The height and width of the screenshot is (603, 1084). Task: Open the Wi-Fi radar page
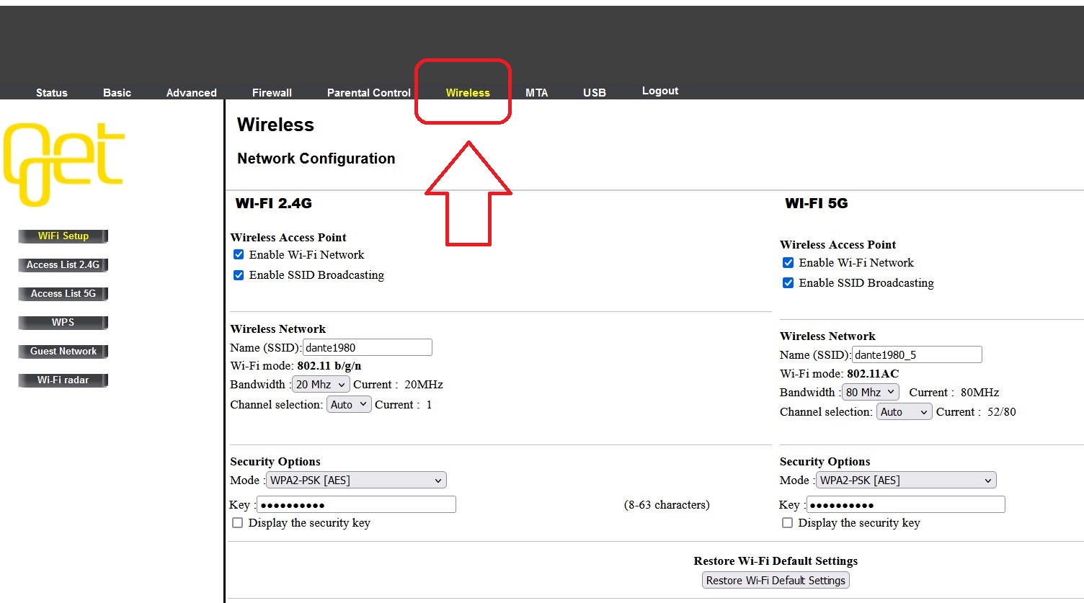click(x=63, y=380)
